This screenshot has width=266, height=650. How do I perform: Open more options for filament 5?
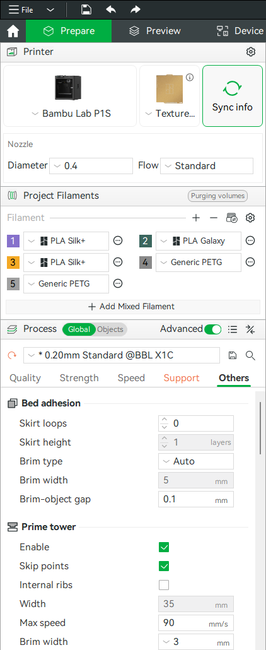click(118, 283)
